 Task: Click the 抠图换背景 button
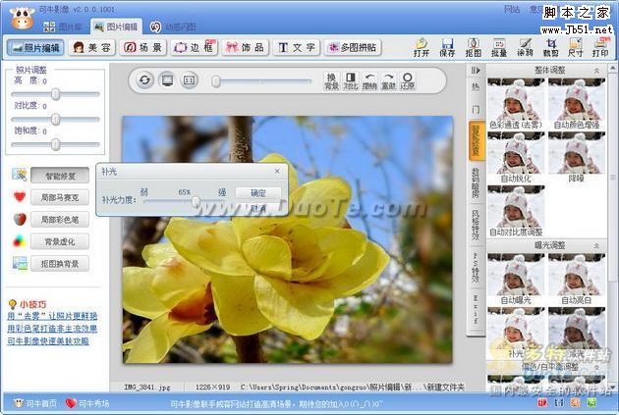click(60, 264)
